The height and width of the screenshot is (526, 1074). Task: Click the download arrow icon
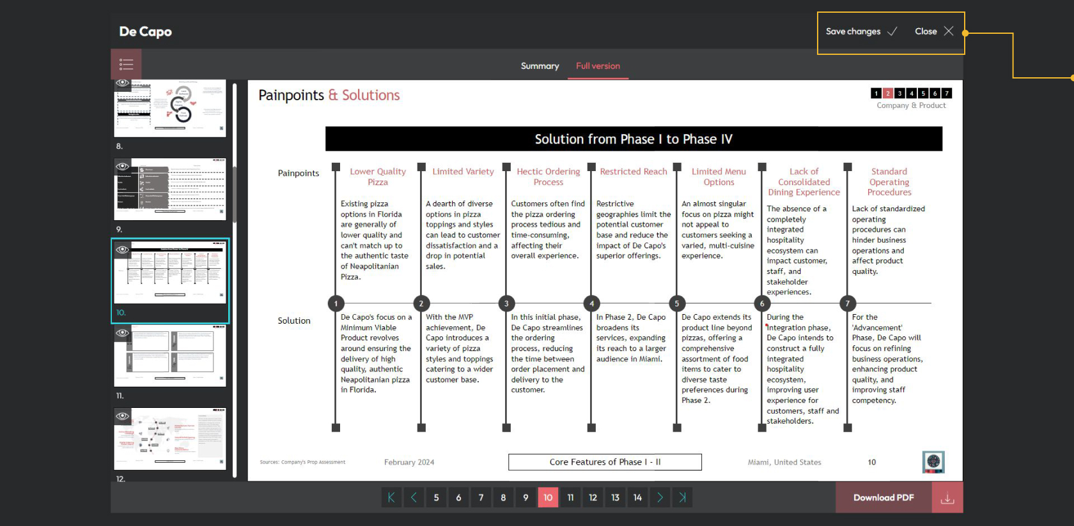[x=947, y=498]
